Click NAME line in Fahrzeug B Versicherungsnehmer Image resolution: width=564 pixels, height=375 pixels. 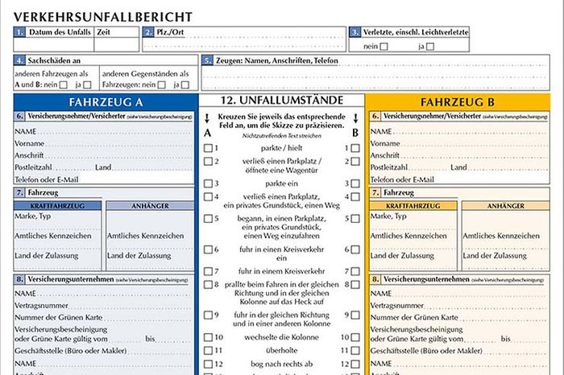[459, 131]
